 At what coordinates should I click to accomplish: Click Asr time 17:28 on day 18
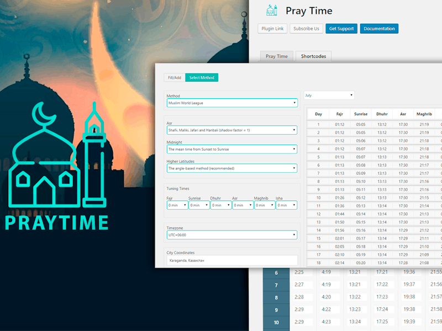pos(403,263)
